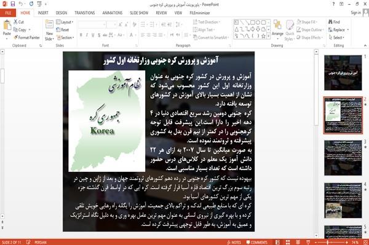Screen dimensions: 369x245
Task: Open the TRANSITIONS ribbon tab
Action: [85, 13]
